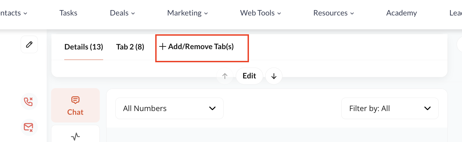Open the Academy link

click(x=401, y=13)
